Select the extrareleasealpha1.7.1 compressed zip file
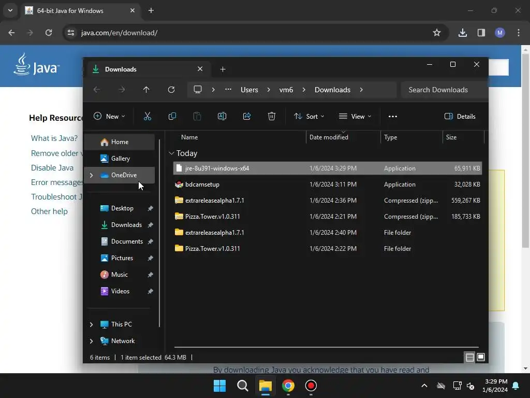 (x=327, y=201)
